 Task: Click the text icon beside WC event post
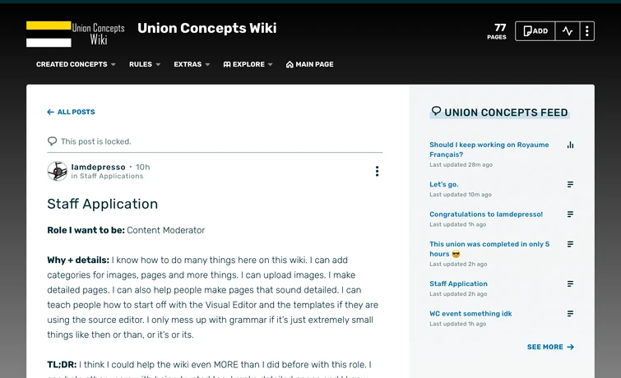click(571, 313)
